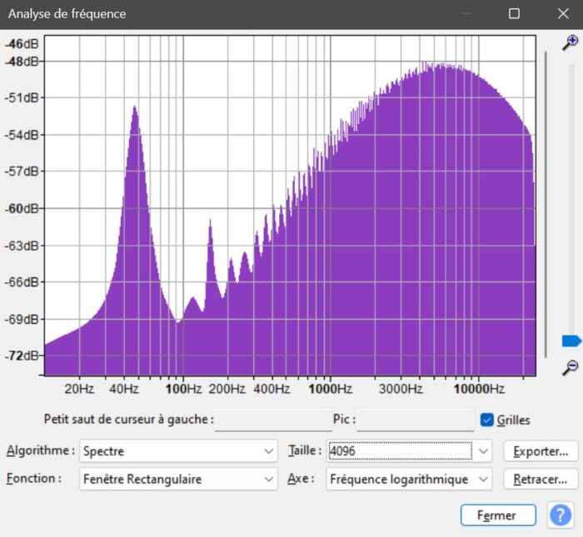Click the 100Hz axis label
The image size is (583, 537).
[184, 389]
